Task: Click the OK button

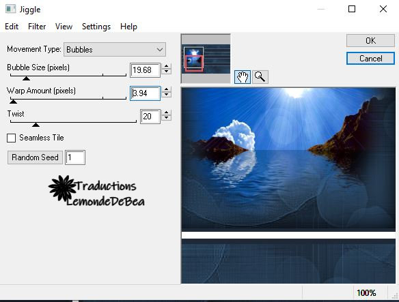Action: point(370,41)
